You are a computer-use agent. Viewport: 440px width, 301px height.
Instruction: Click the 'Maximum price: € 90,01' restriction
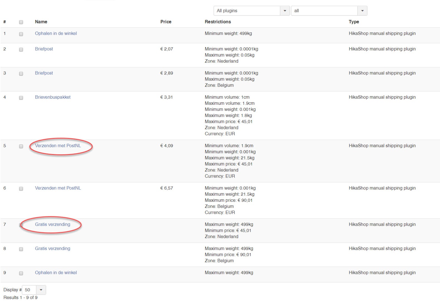pyautogui.click(x=229, y=200)
